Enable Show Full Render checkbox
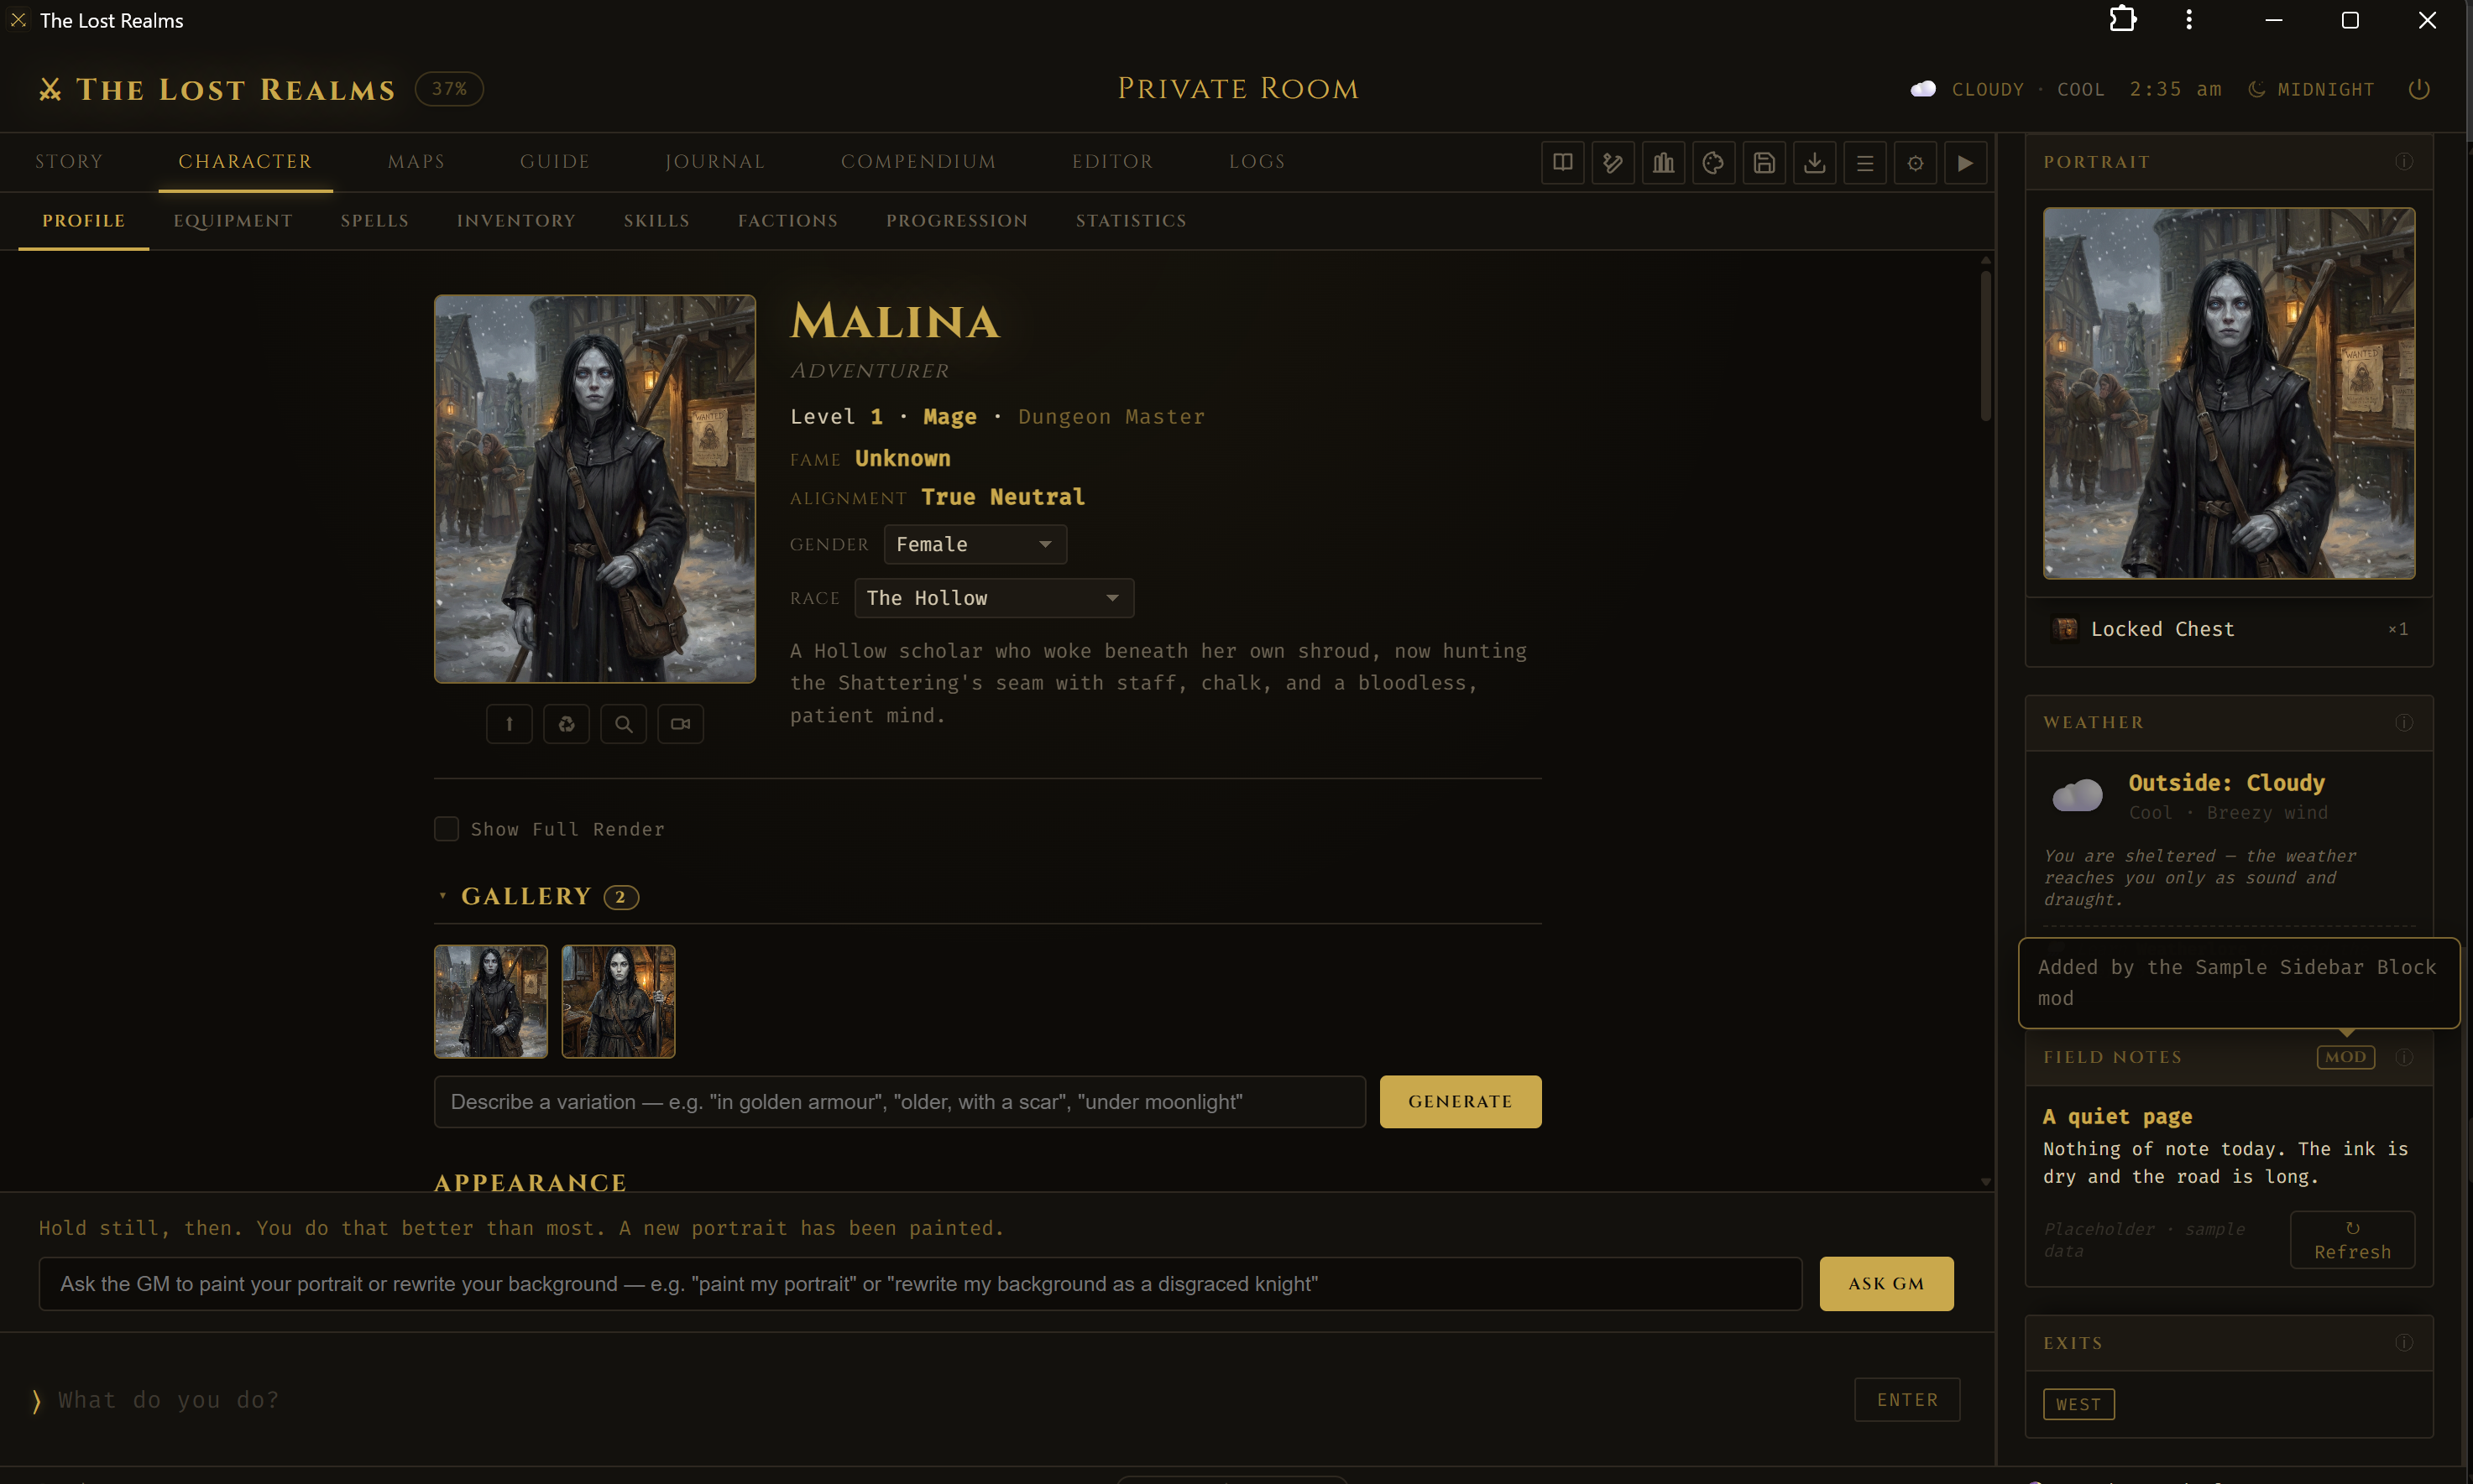The width and height of the screenshot is (2473, 1484). (x=447, y=829)
